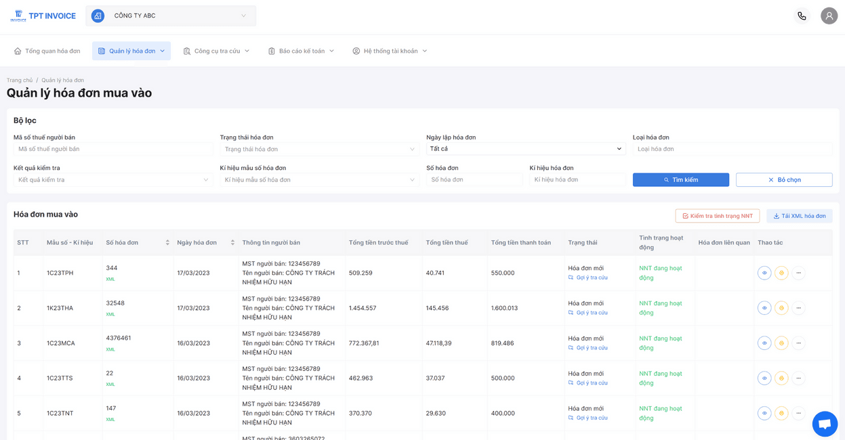
Task: View invoice 32548 with the eye icon
Action: (x=764, y=308)
